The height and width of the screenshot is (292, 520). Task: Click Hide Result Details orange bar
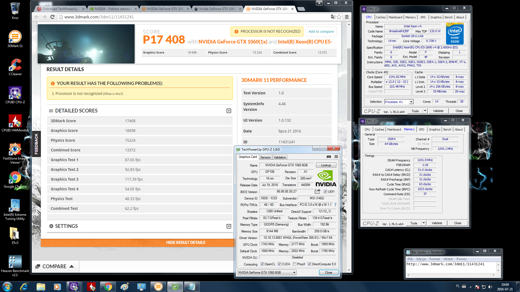[137, 243]
